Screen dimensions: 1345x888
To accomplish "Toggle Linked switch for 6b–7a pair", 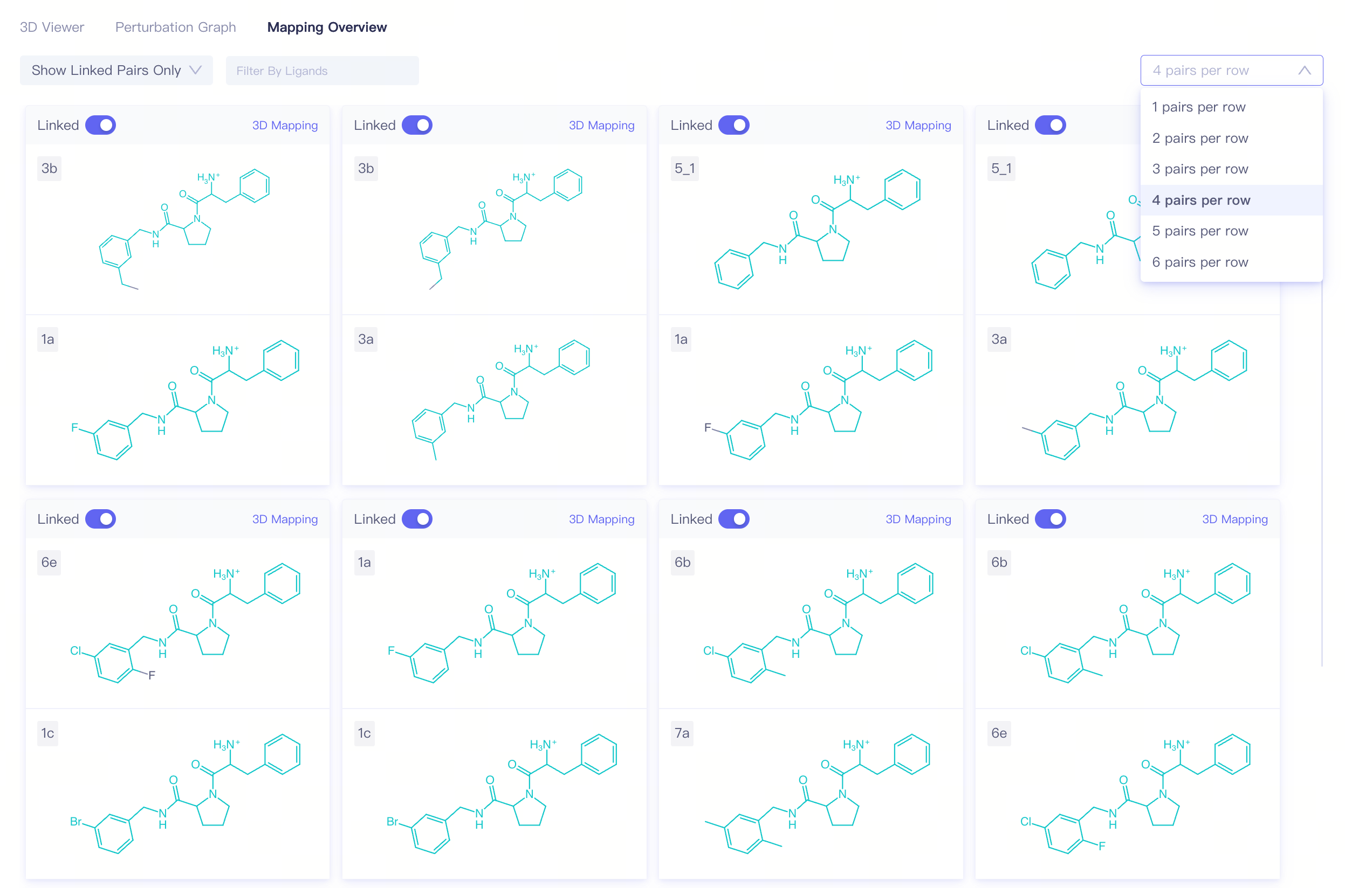I will [733, 519].
